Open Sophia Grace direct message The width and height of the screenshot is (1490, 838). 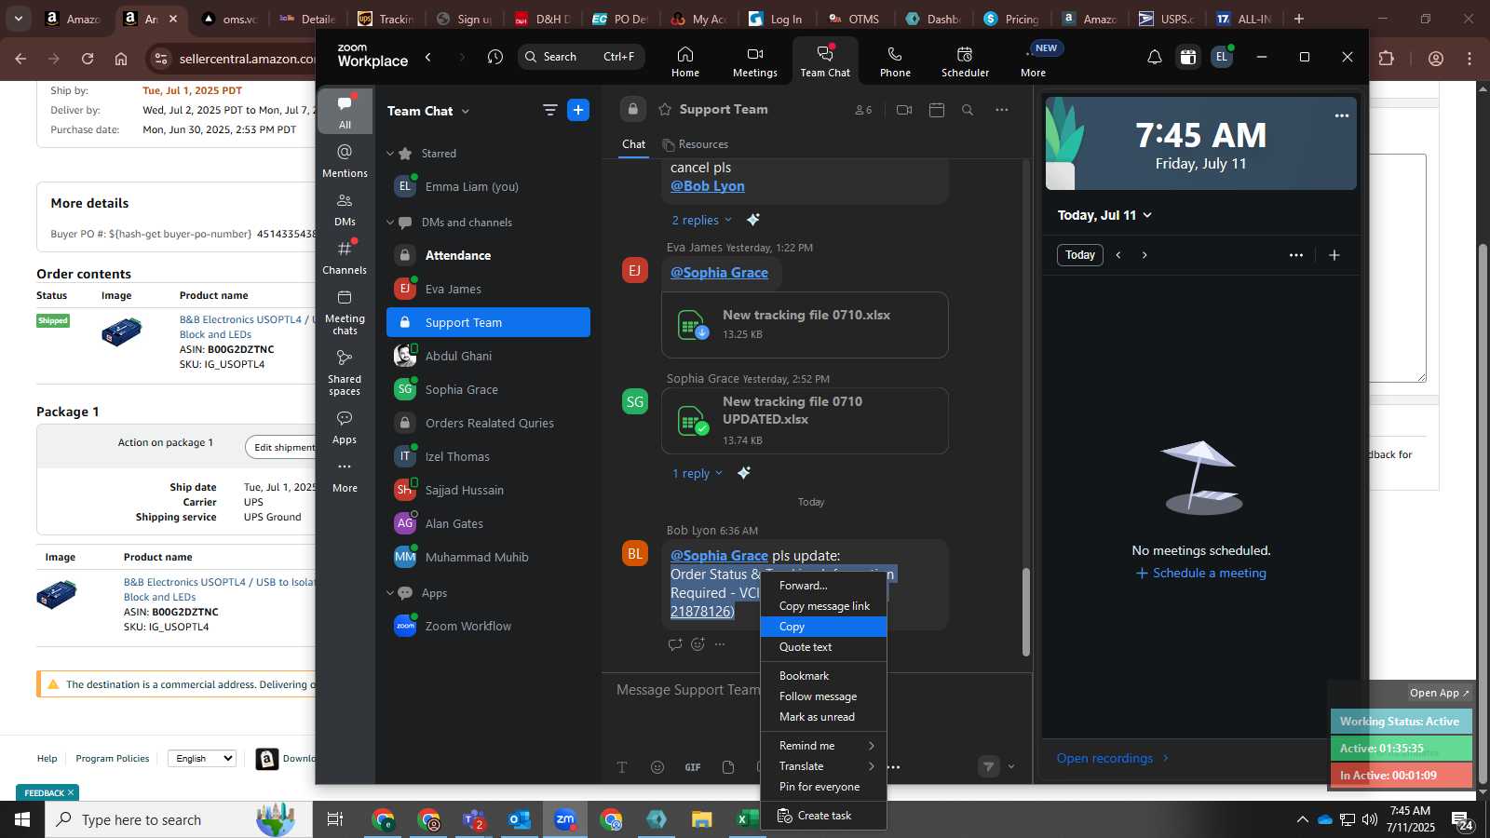coord(488,389)
